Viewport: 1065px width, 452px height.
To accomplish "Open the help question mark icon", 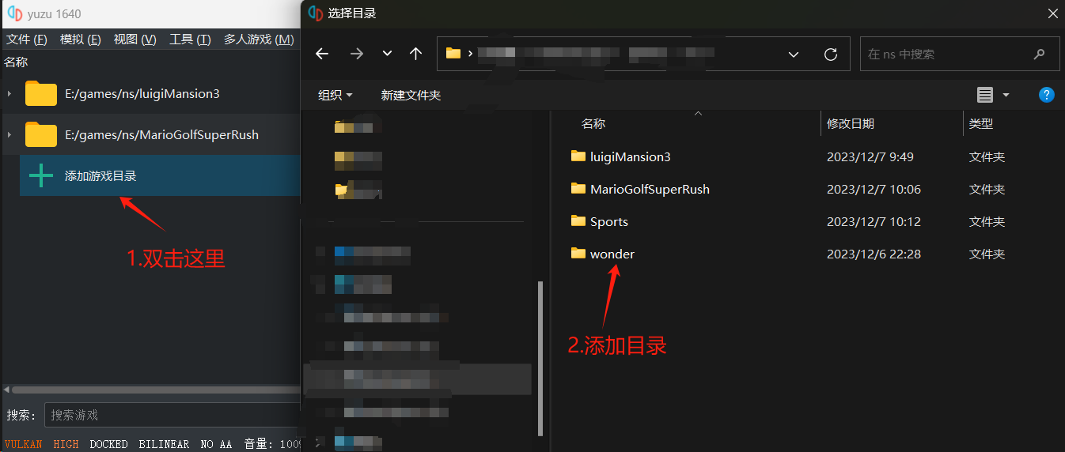I will 1046,95.
